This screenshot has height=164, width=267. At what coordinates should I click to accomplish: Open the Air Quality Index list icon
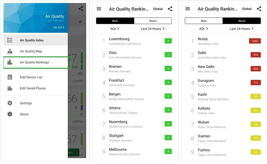[x=10, y=40]
